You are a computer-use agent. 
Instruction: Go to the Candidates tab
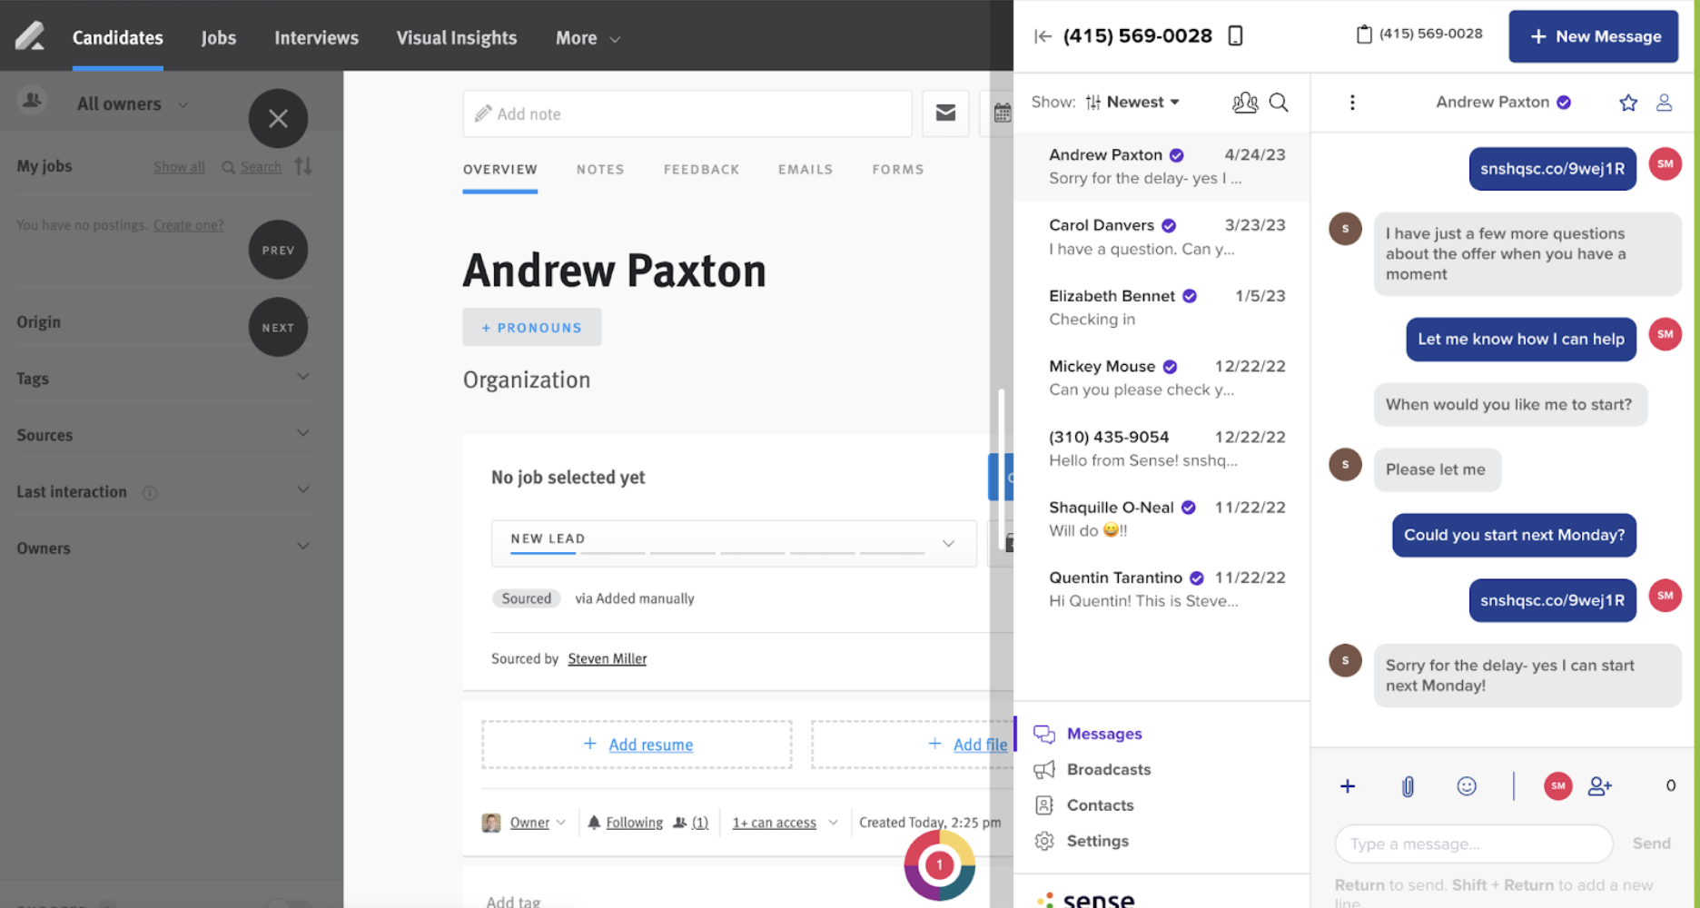tap(118, 38)
